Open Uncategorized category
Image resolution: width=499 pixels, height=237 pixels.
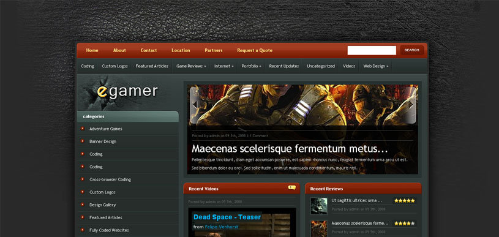click(321, 66)
